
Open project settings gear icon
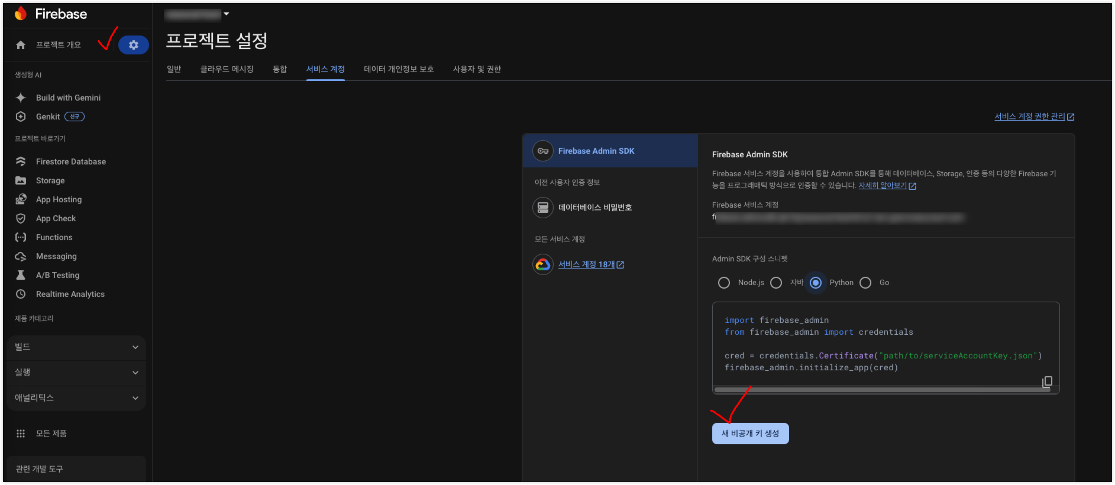[134, 45]
